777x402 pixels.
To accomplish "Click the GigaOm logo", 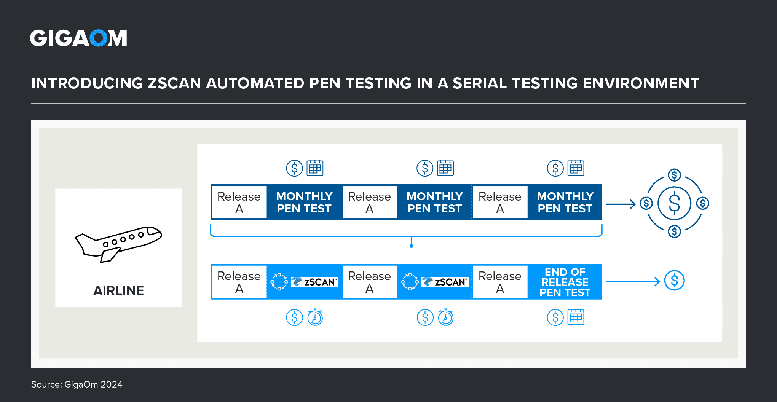I will pyautogui.click(x=78, y=38).
